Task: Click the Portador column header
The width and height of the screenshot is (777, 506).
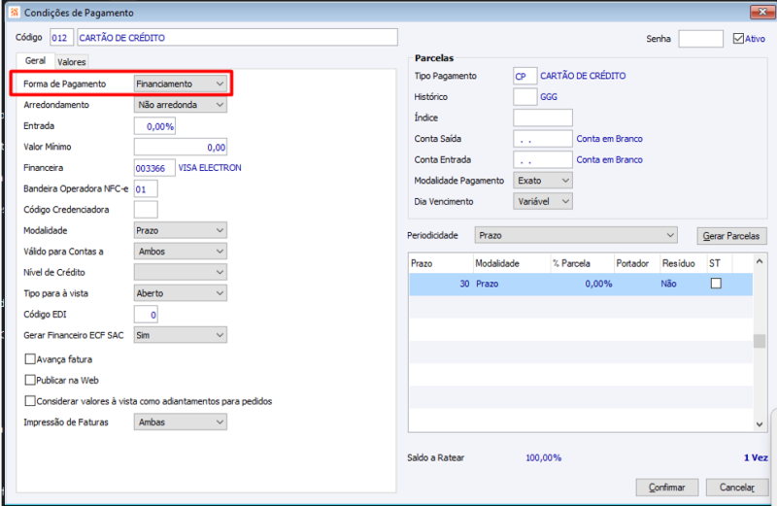Action: click(637, 263)
